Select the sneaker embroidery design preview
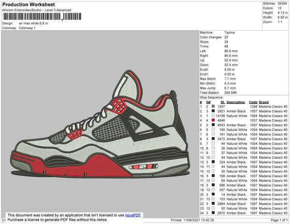 tap(100, 124)
